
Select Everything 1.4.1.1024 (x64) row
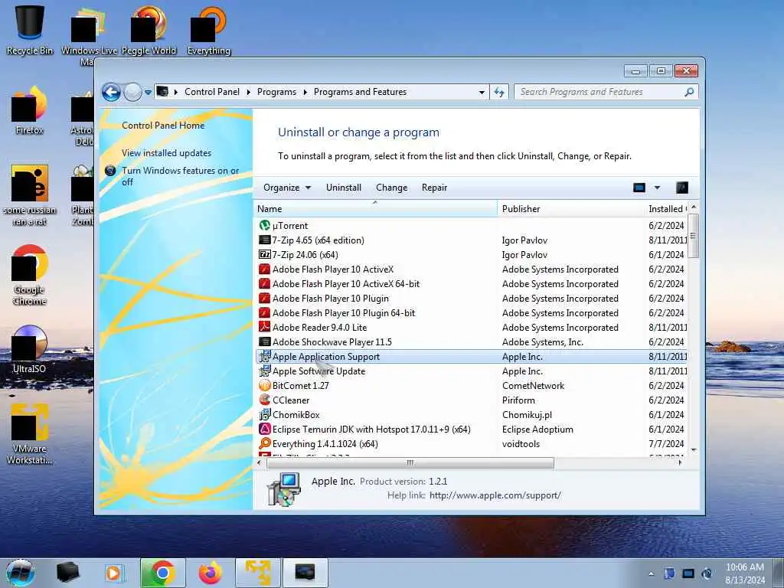472,443
